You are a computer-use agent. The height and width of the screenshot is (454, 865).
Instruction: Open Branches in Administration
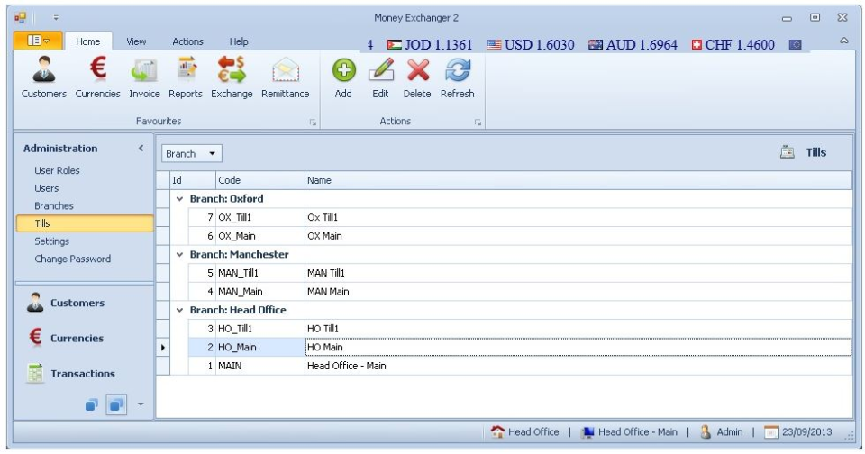[53, 205]
